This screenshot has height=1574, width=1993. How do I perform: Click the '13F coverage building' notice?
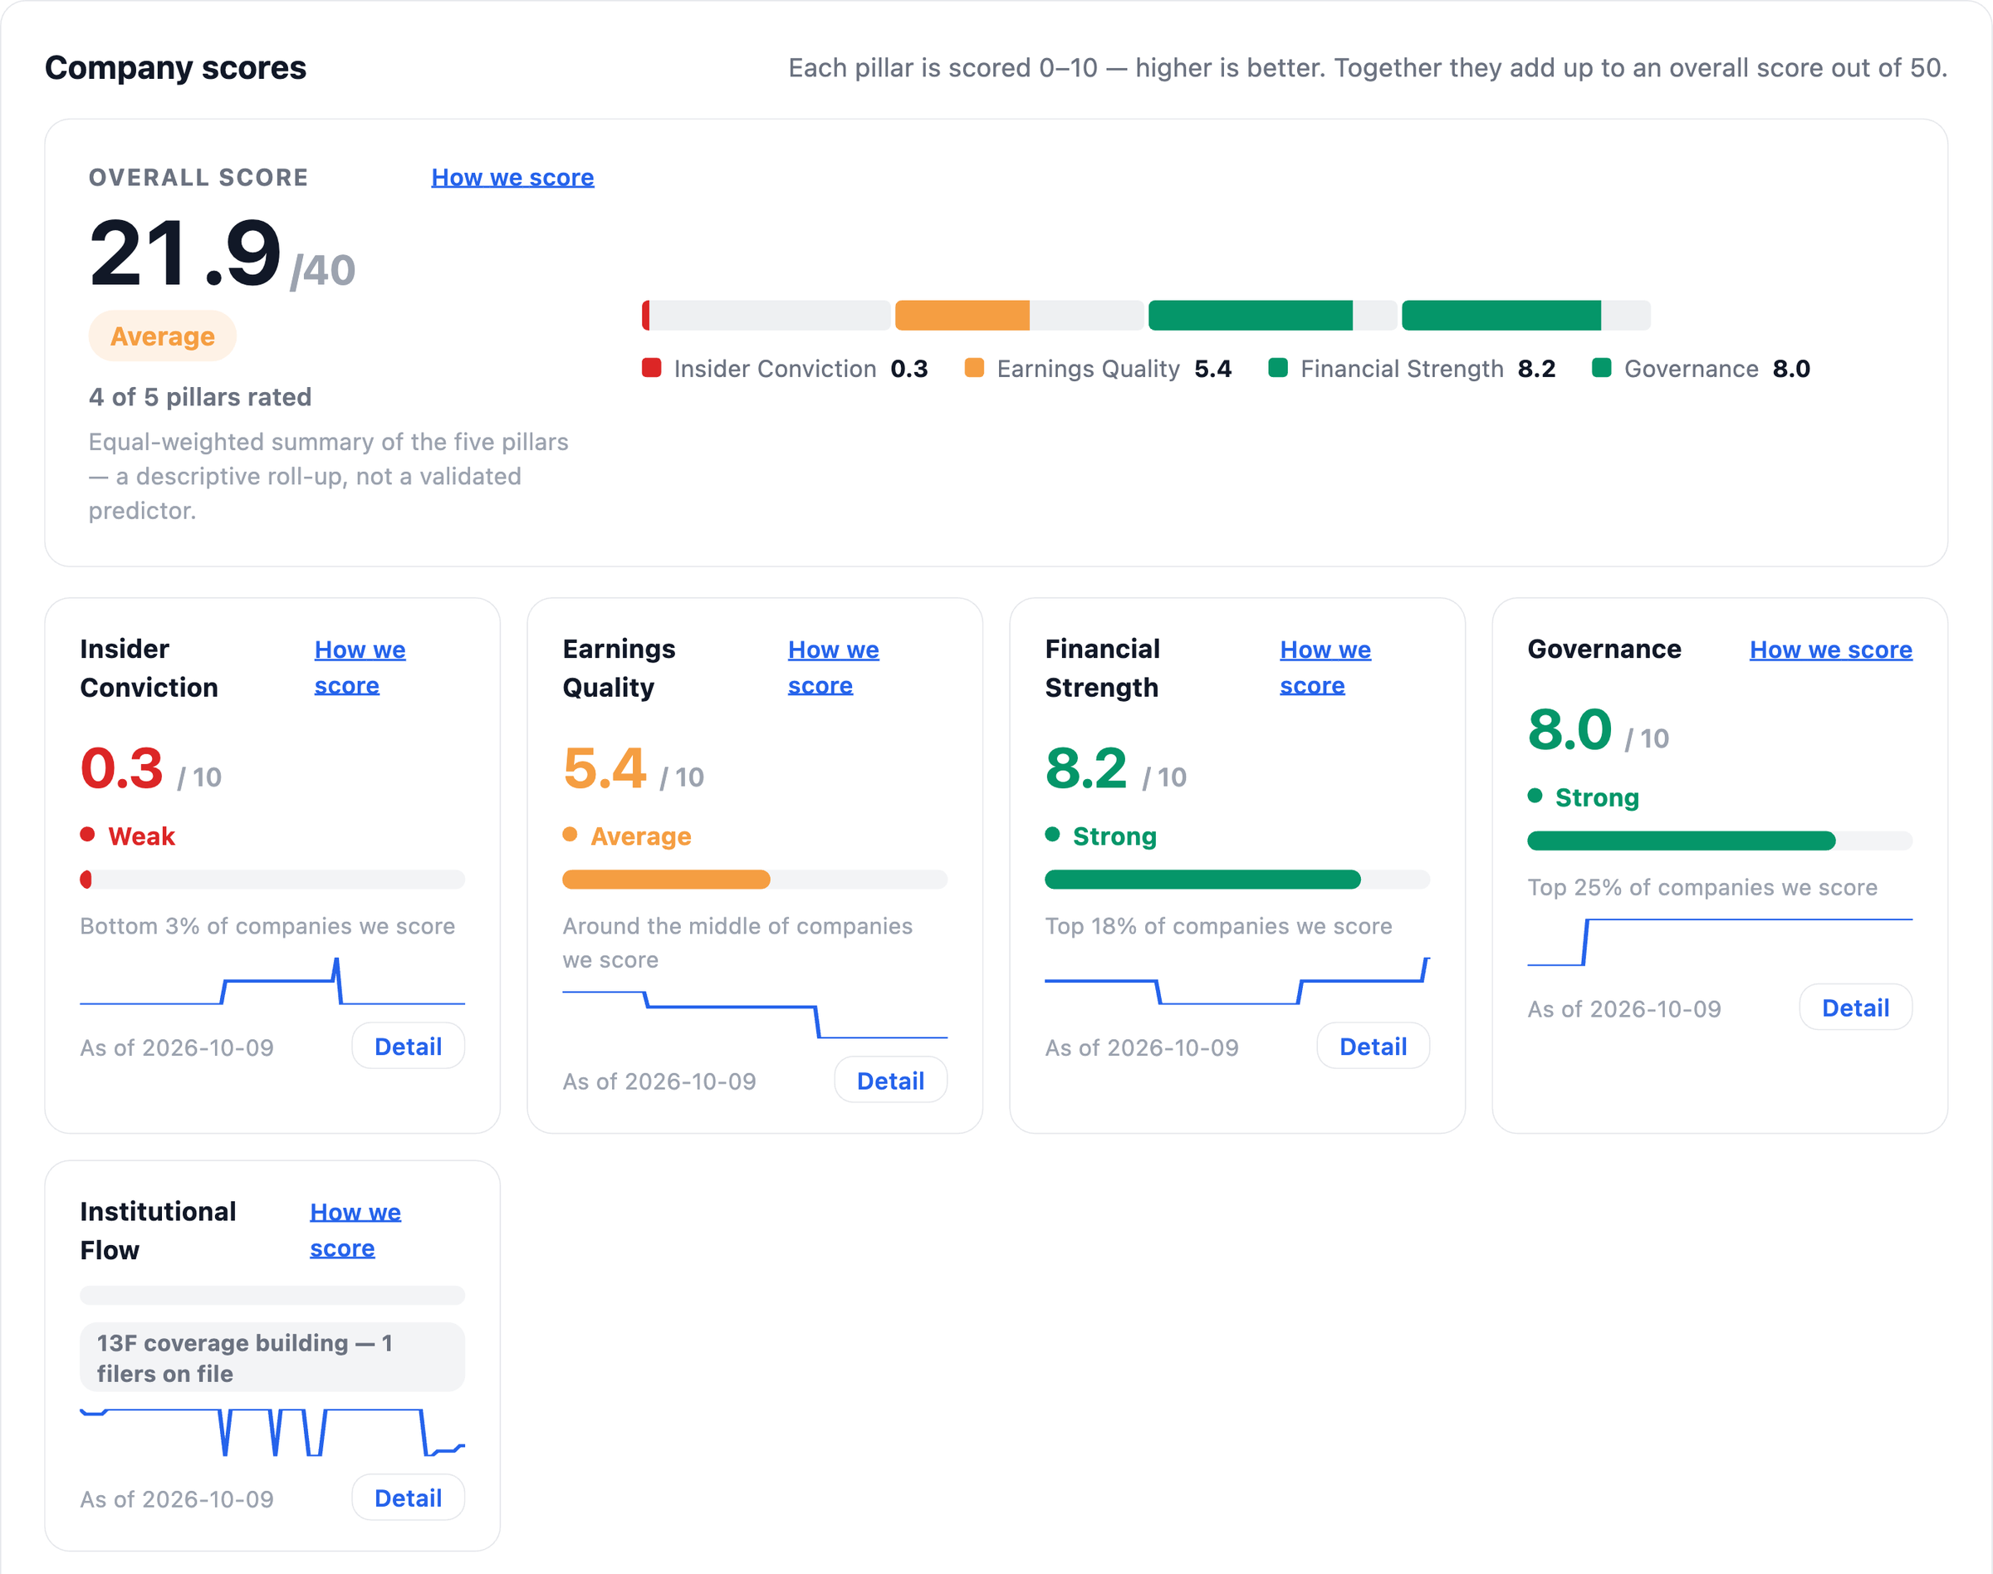point(272,1357)
